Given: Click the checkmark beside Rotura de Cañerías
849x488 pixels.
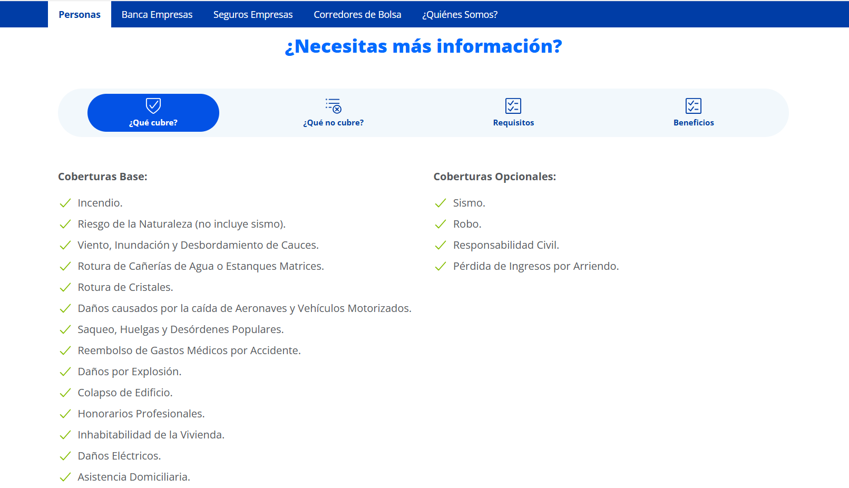Looking at the screenshot, I should point(65,267).
